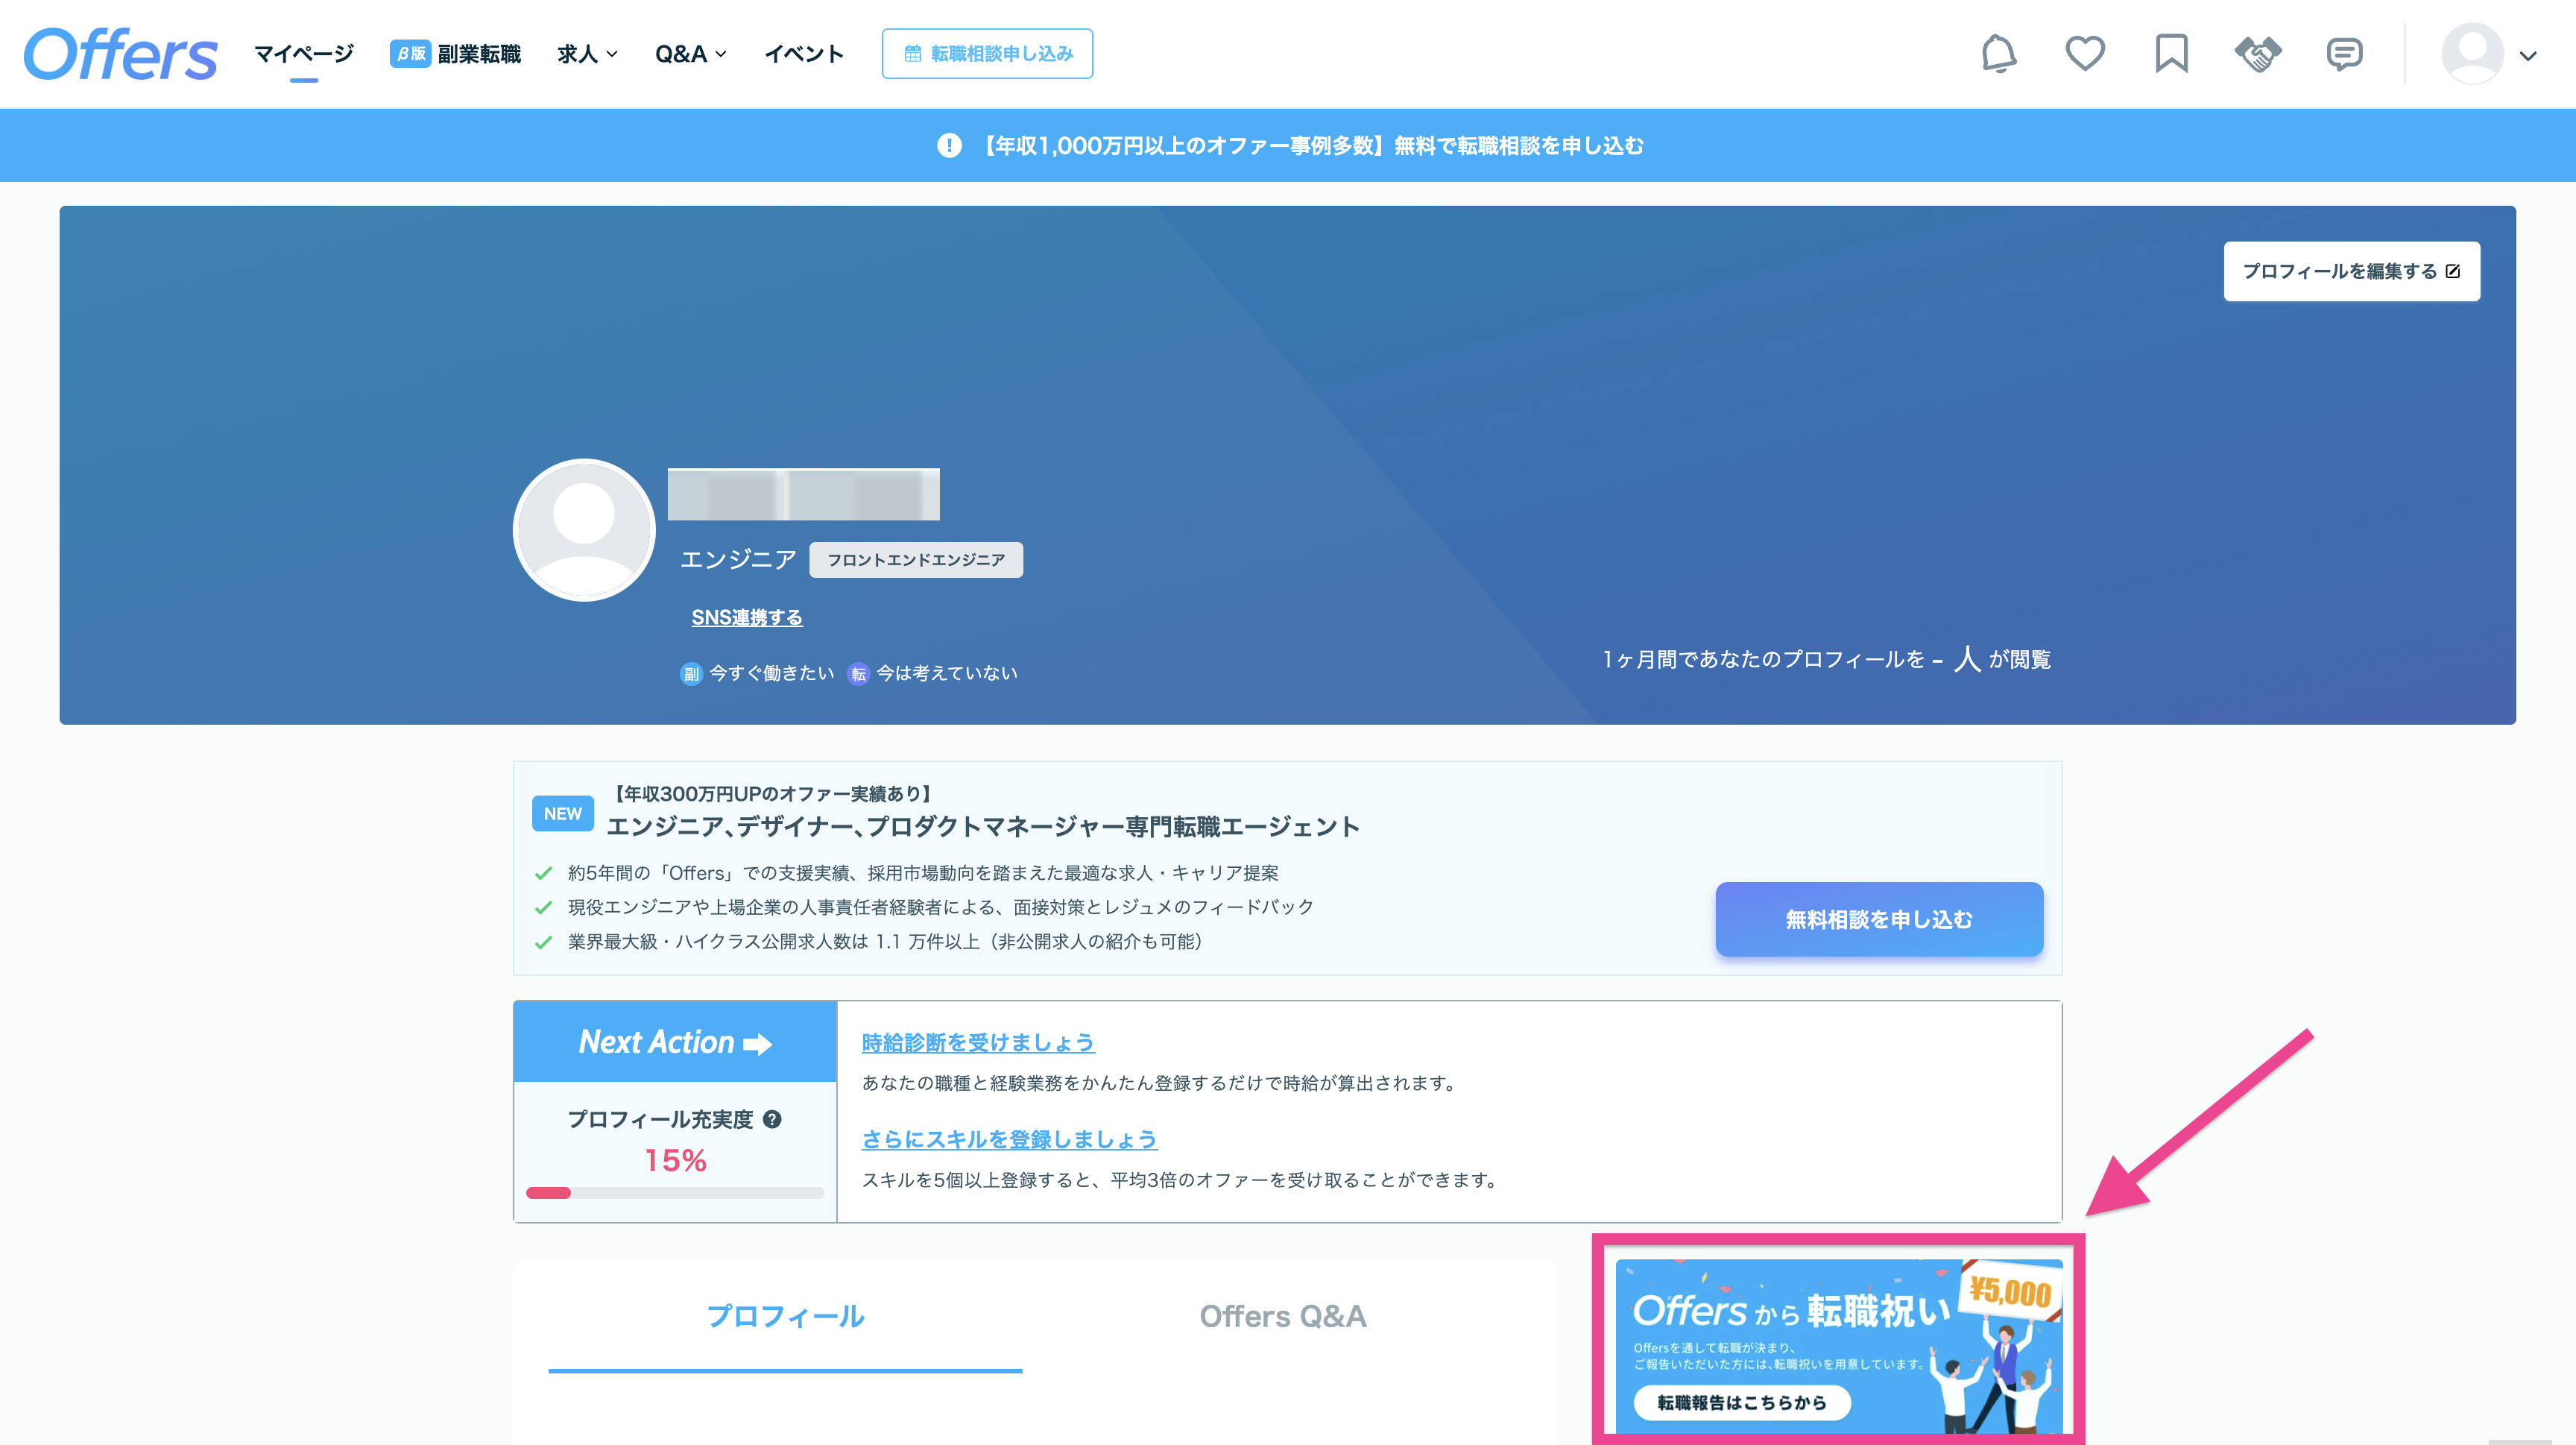The width and height of the screenshot is (2576, 1445).
Task: Expand the Q&A dropdown menu
Action: (690, 54)
